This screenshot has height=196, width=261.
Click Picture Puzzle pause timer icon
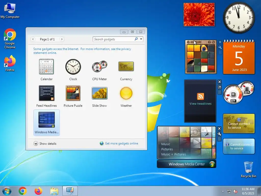188,42
